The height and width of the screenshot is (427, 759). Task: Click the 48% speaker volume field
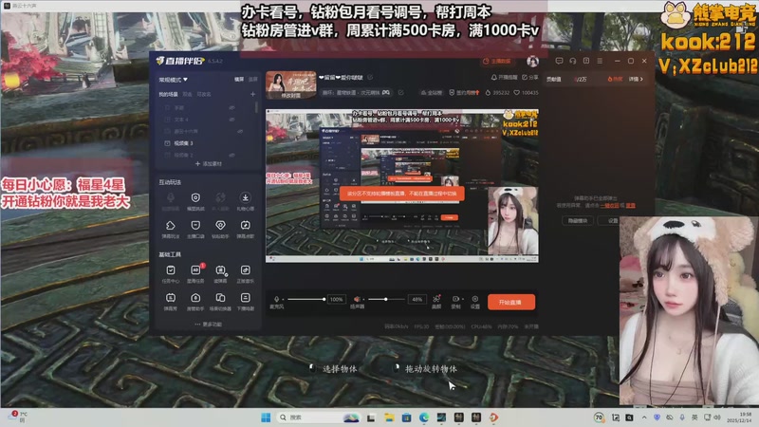coord(417,299)
